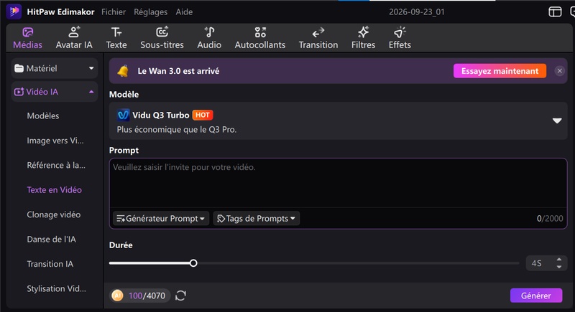The width and height of the screenshot is (575, 312).
Task: Click the HitPaw Edimakor logo icon
Action: point(14,11)
